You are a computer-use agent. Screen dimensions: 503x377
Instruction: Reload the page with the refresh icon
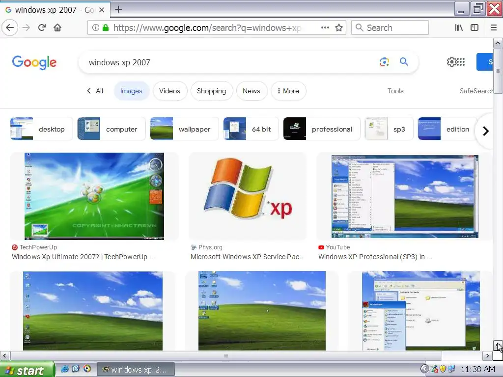tap(42, 27)
